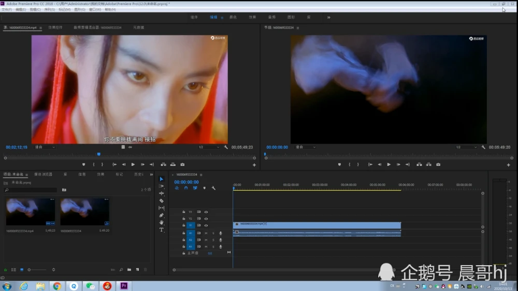Open Source monitor button editor plus
Screen dimensions: 518x291
[254, 165]
